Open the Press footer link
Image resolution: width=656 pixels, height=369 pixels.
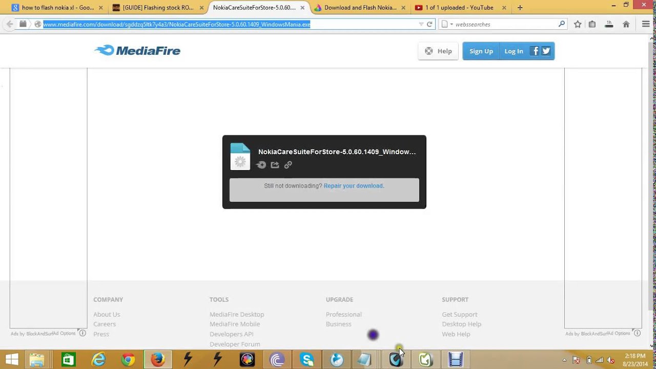[101, 334]
